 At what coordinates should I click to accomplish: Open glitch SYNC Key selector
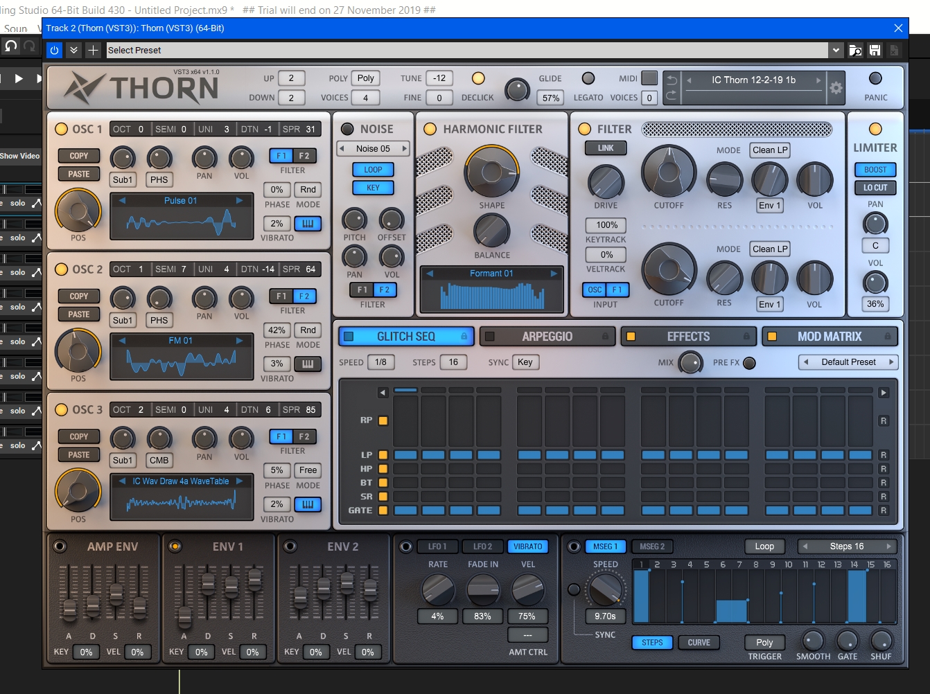[x=525, y=362]
